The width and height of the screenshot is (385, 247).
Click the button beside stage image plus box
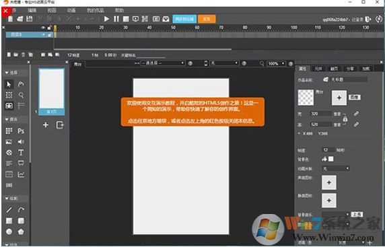(x=355, y=97)
